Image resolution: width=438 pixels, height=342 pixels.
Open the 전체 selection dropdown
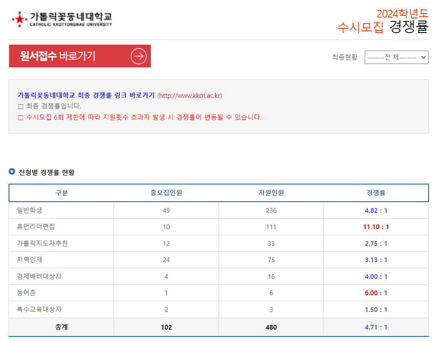tap(396, 57)
